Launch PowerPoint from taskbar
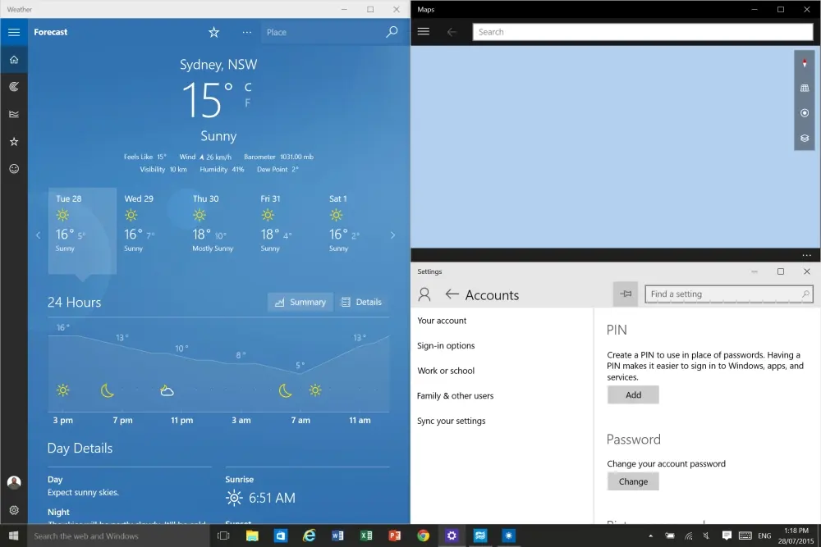Viewport: 821px width, 547px height. coord(395,536)
